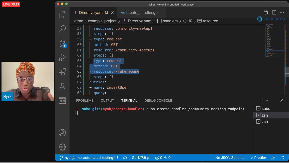Open Run and Debug view
The width and height of the screenshot is (289, 163).
62,58
